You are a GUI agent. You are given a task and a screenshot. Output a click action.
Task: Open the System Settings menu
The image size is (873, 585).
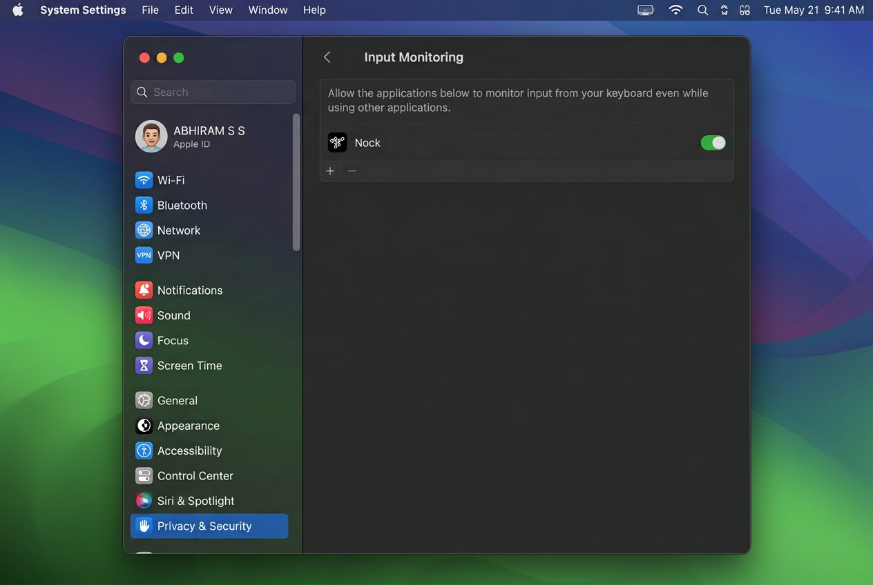83,10
